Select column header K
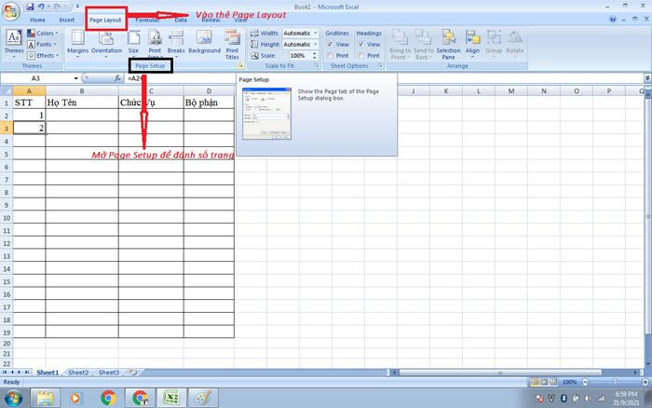Viewport: 652px width, 408px height. point(446,90)
